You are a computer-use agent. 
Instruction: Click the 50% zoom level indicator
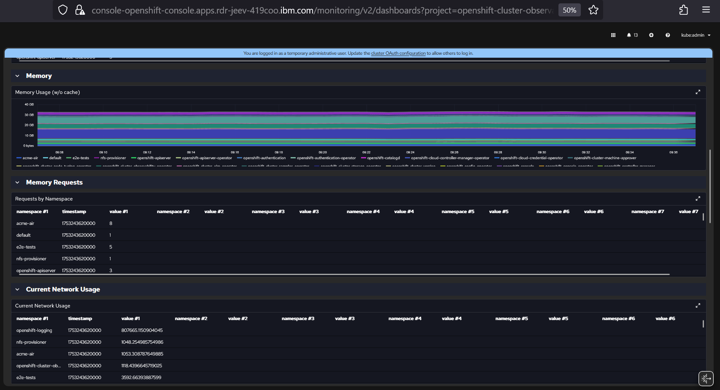pos(569,10)
